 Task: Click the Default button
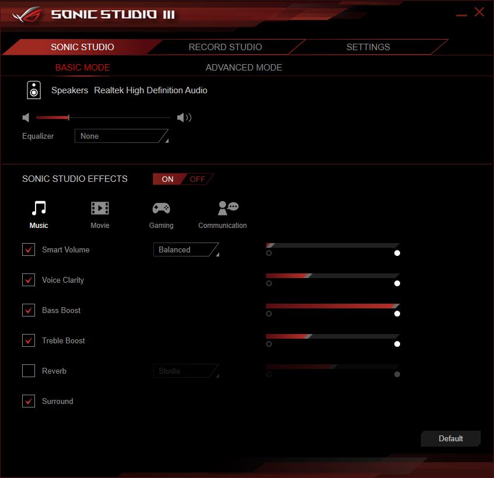[450, 438]
